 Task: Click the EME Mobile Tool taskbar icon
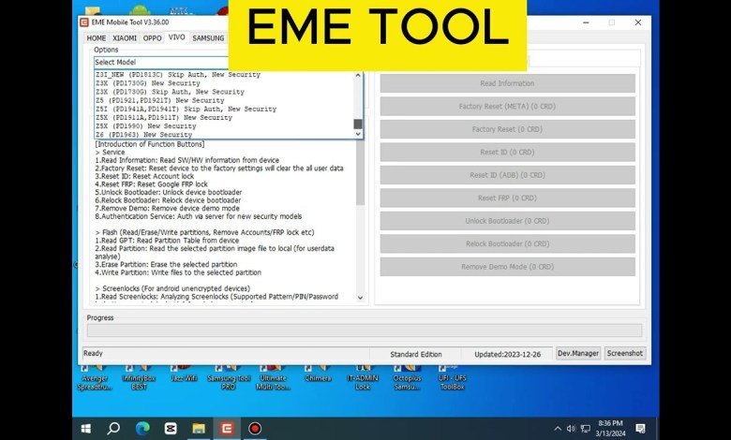click(x=227, y=429)
